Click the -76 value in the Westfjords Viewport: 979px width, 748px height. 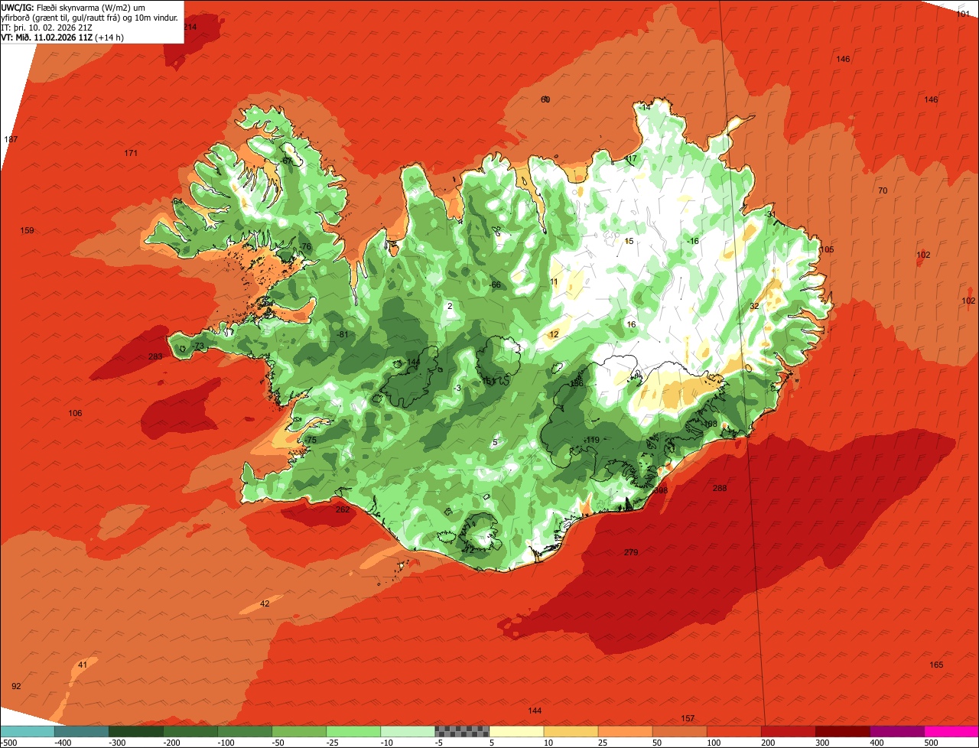pyautogui.click(x=305, y=246)
